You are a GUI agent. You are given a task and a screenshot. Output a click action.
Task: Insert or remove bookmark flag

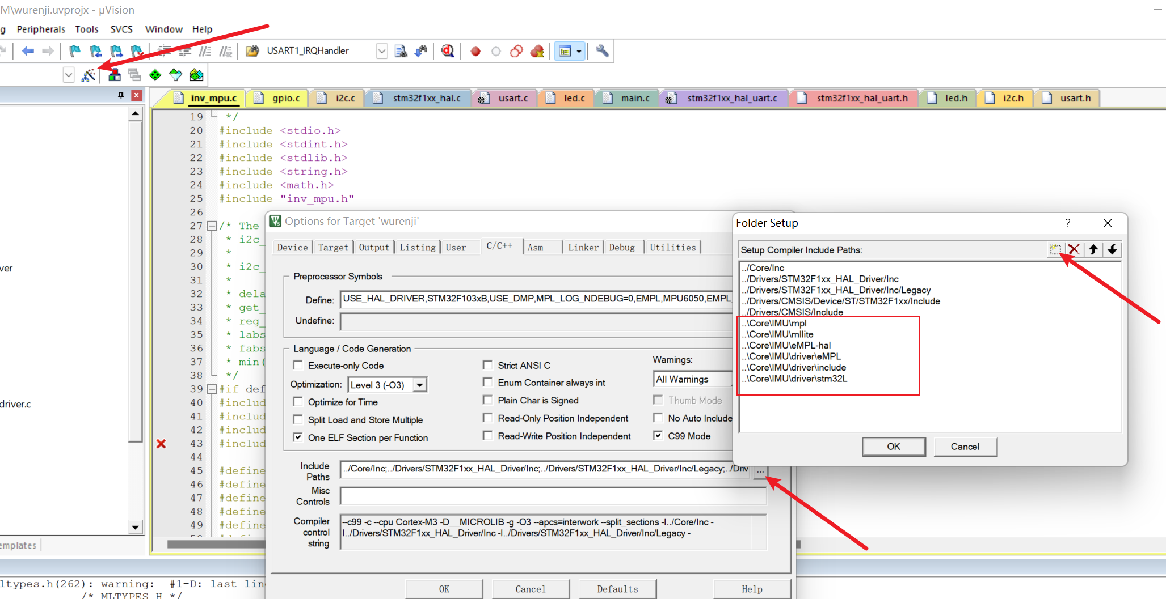point(74,51)
